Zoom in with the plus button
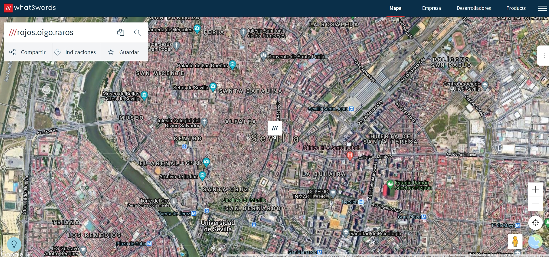The image size is (549, 257). (535, 189)
